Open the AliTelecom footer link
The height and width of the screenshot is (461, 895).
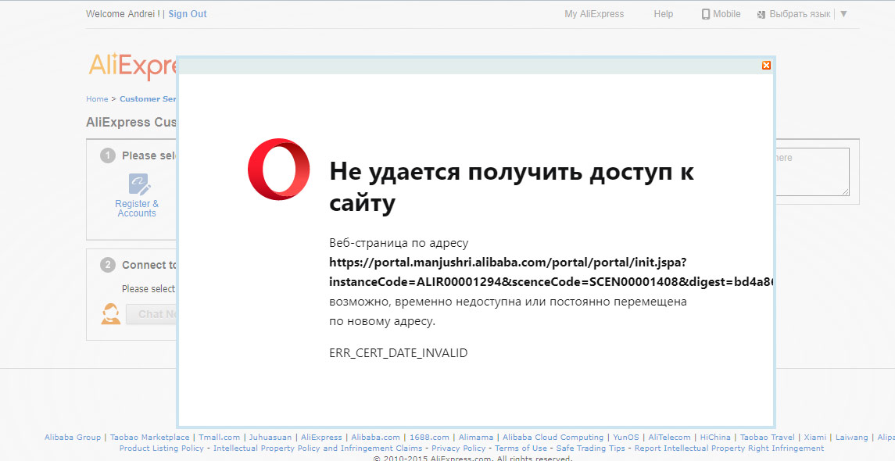670,437
